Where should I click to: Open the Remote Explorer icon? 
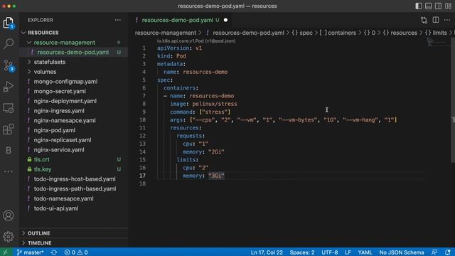pos(9,108)
